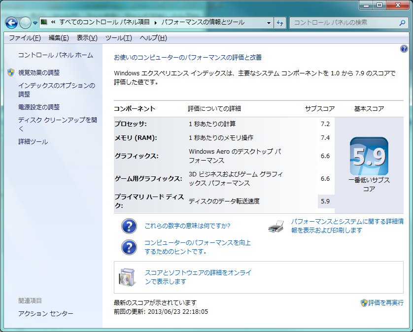Open the ファイル(F) menu
This screenshot has width=413, height=332.
25,38
